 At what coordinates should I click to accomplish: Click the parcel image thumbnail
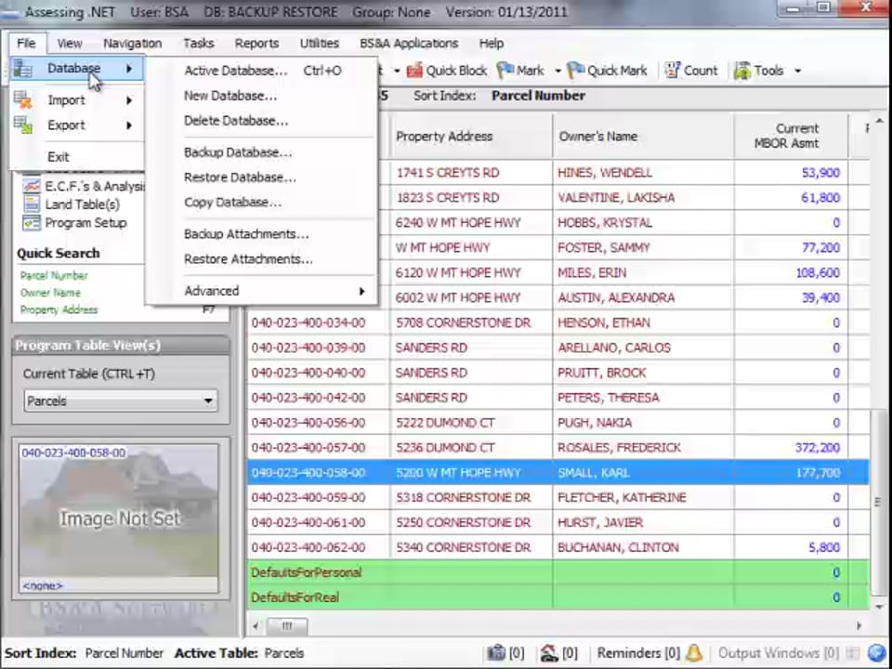[119, 518]
